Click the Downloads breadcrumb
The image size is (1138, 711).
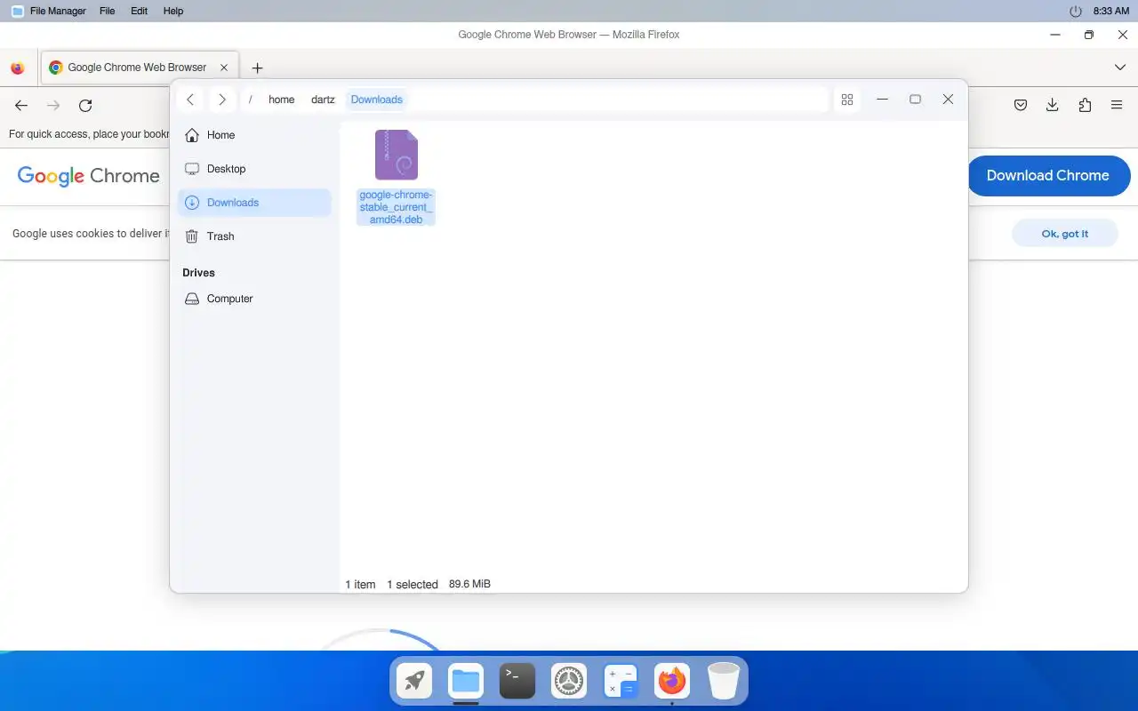click(x=377, y=100)
